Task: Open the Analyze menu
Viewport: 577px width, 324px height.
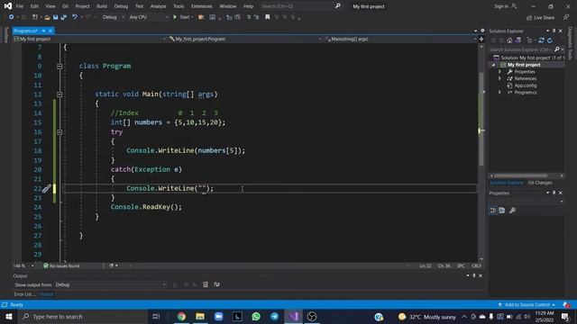Action: (x=159, y=6)
